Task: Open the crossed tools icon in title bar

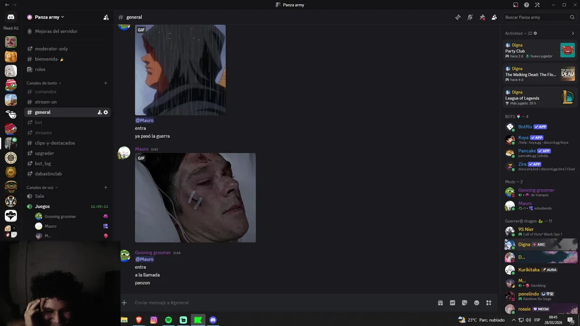Action: (x=537, y=5)
